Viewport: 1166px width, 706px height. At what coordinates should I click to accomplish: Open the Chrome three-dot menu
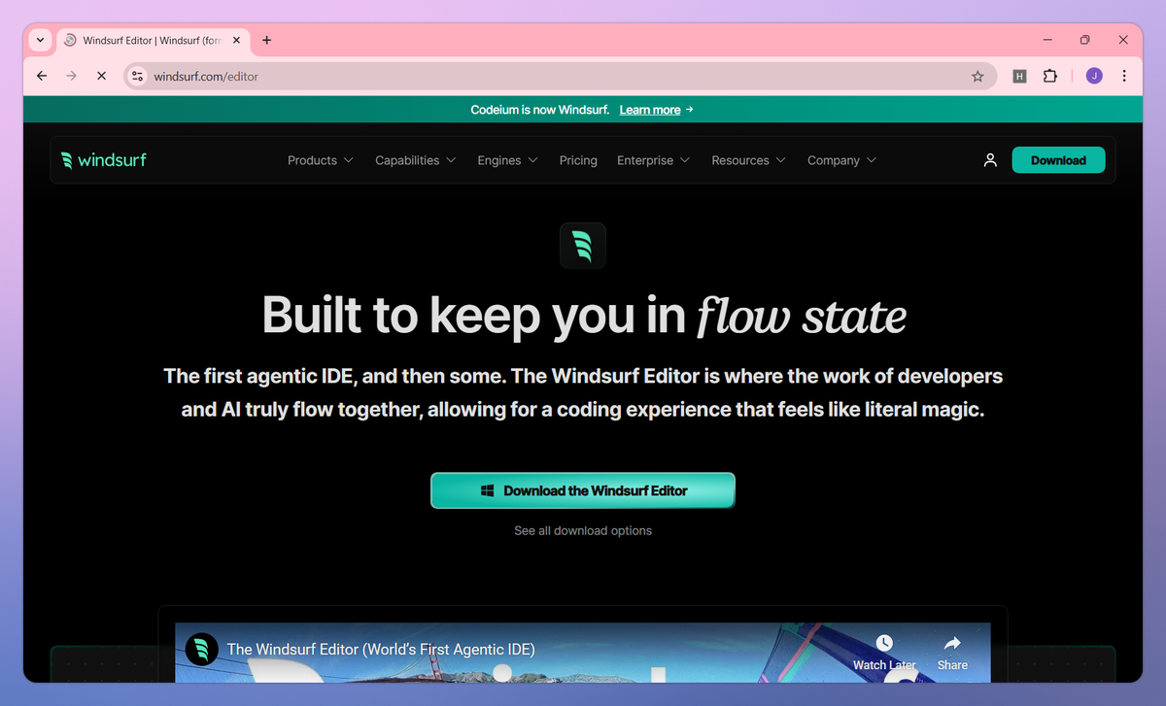[x=1124, y=76]
